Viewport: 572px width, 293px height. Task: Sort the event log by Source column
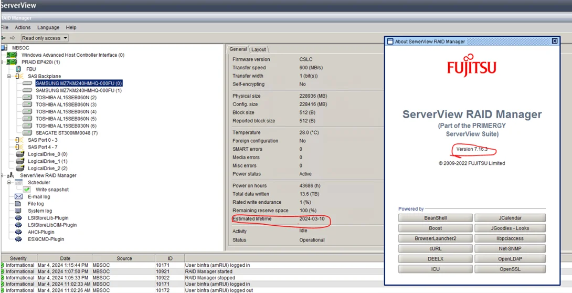tap(124, 258)
